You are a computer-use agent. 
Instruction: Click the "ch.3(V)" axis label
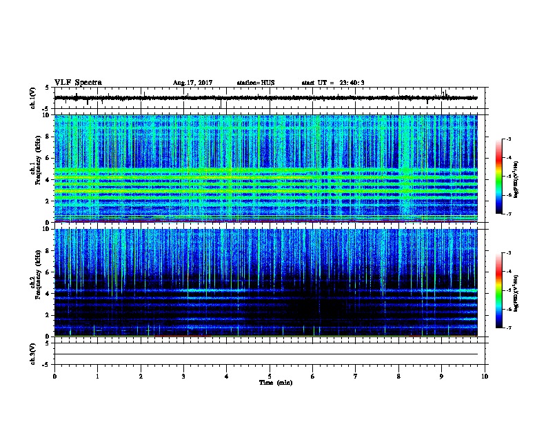pos(33,354)
